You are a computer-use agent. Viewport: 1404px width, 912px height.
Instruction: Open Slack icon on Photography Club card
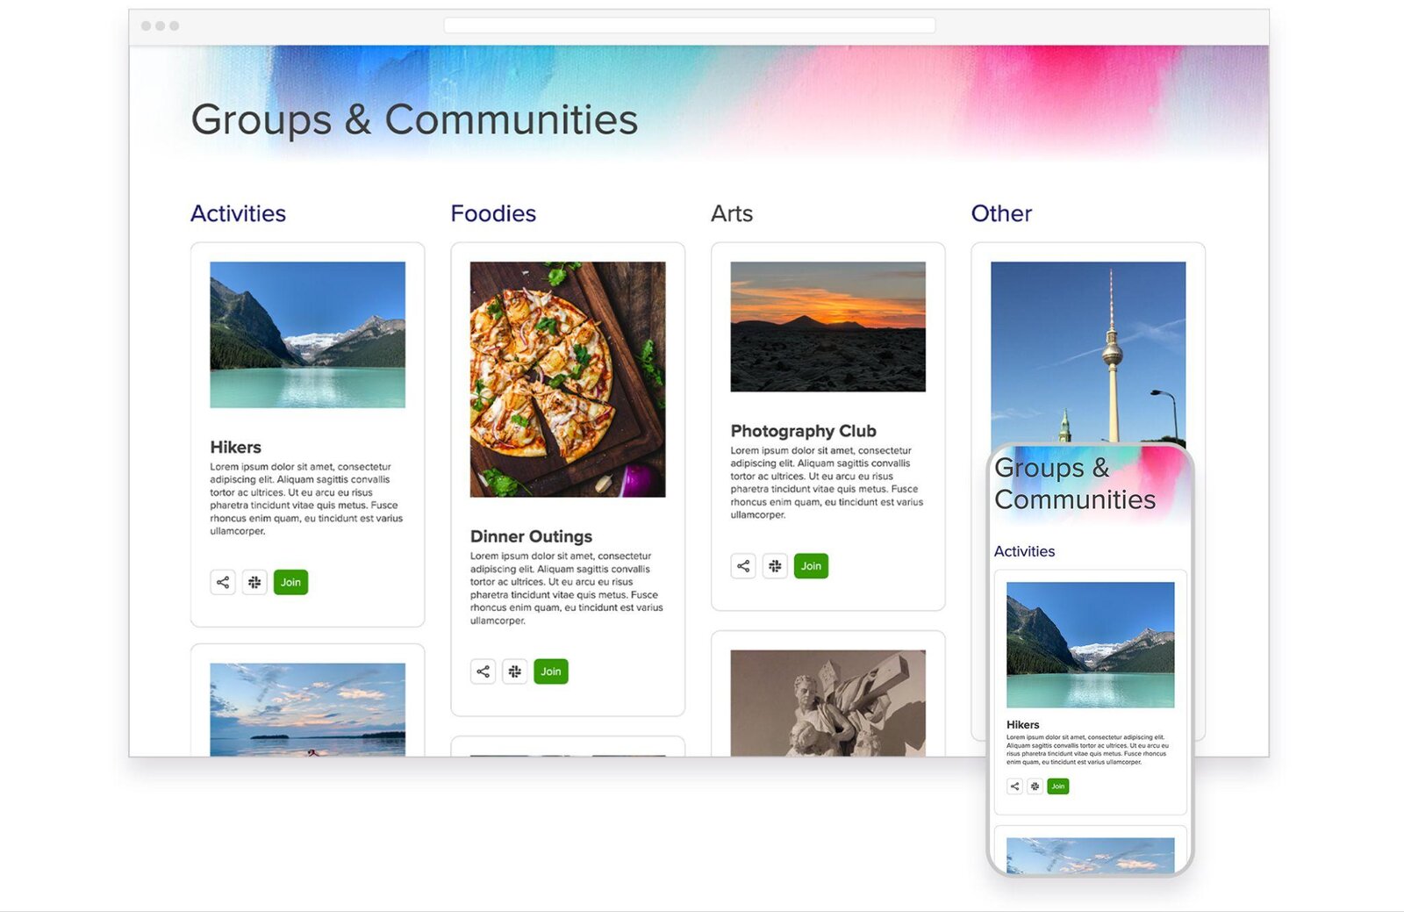(775, 566)
